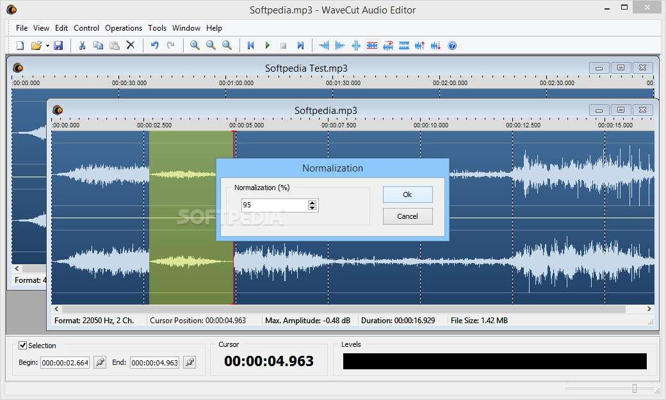
Task: Click the pin button next to End field
Action: click(190, 362)
